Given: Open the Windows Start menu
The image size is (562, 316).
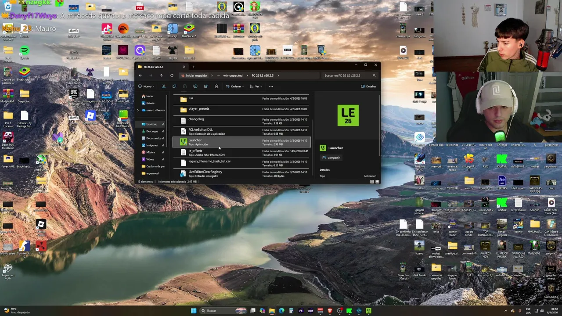Looking at the screenshot, I should (194, 311).
